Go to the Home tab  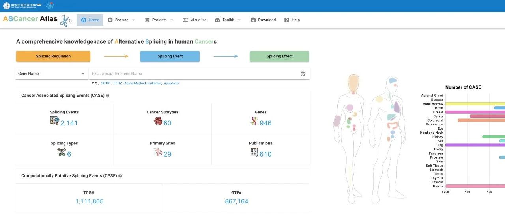[x=90, y=20]
